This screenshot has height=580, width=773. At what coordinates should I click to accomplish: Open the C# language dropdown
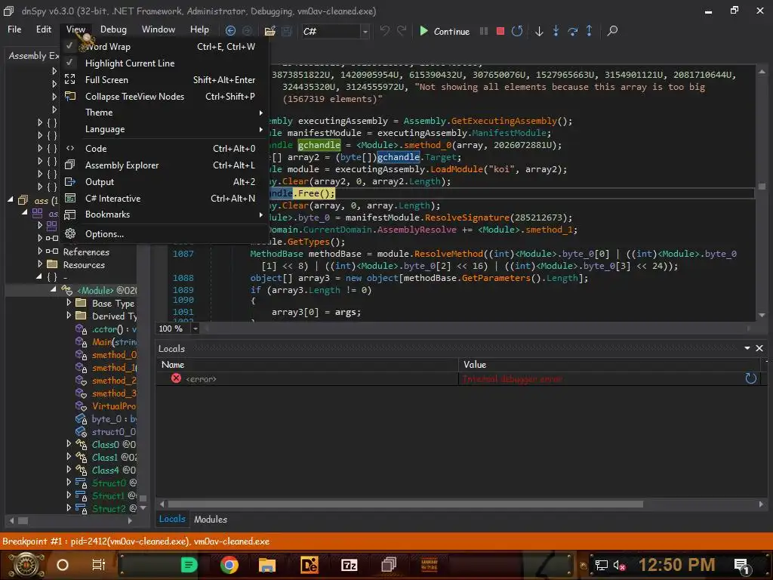(365, 32)
